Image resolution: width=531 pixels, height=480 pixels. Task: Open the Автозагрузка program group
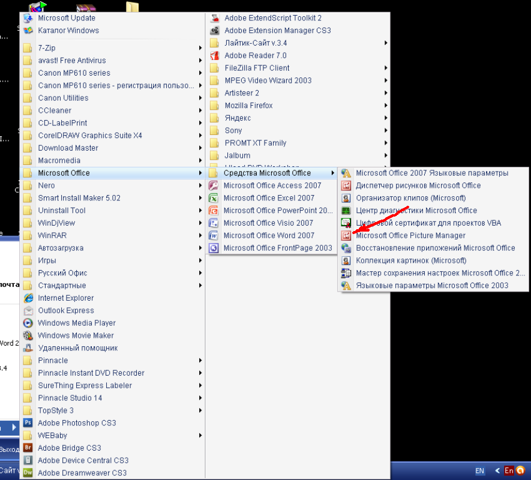(x=112, y=248)
